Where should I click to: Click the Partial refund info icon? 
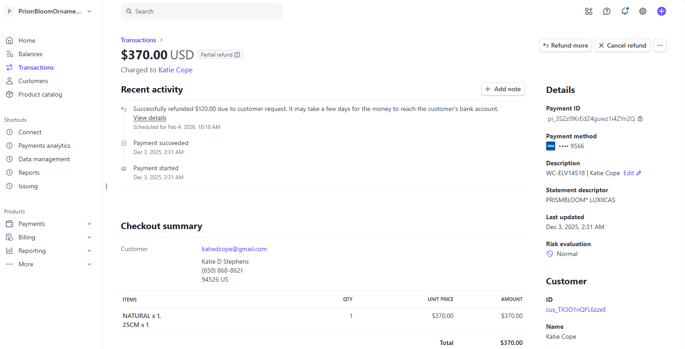point(237,55)
